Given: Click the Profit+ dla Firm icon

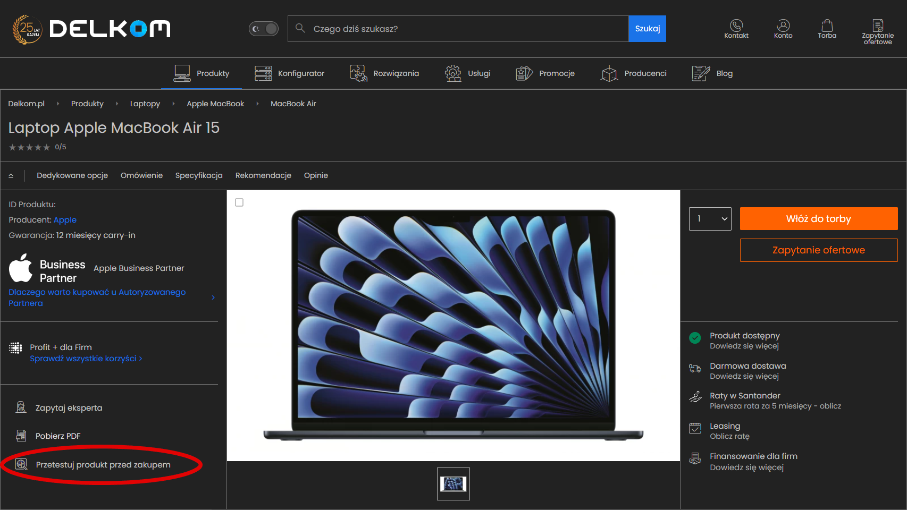Looking at the screenshot, I should pyautogui.click(x=15, y=347).
